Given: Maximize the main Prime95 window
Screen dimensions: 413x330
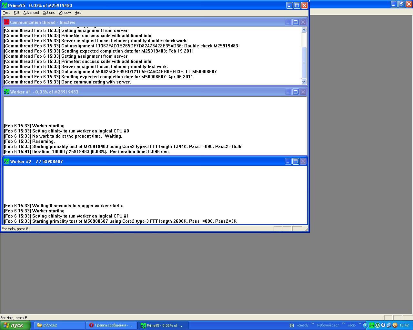Looking at the screenshot, I should tap(297, 5).
